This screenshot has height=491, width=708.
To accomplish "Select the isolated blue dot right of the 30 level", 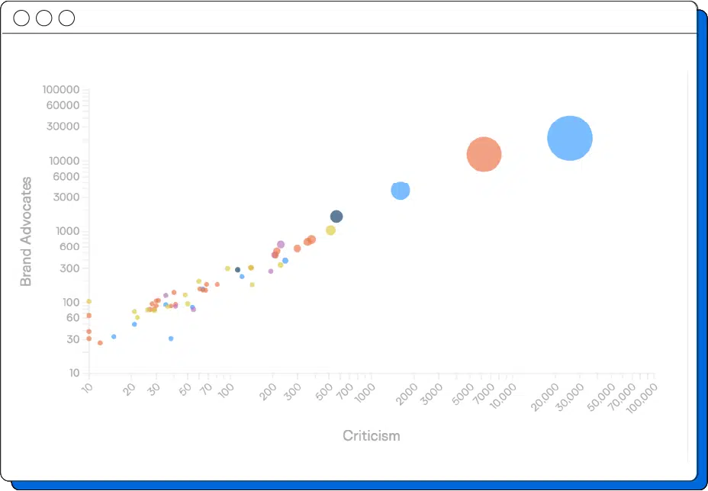I will click(171, 339).
